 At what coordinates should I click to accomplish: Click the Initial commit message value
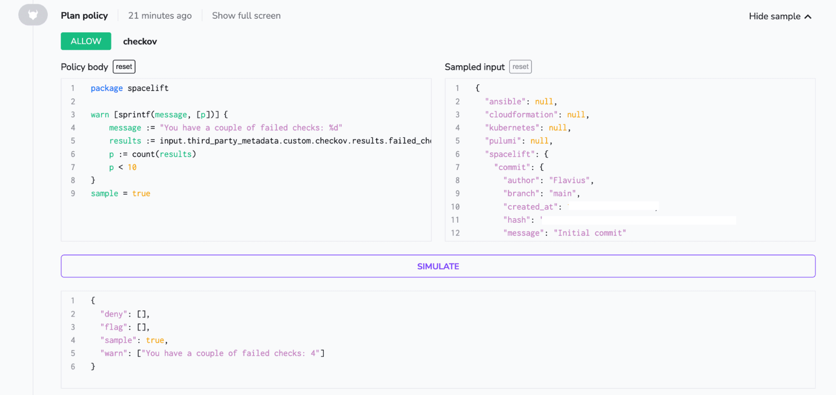[590, 233]
